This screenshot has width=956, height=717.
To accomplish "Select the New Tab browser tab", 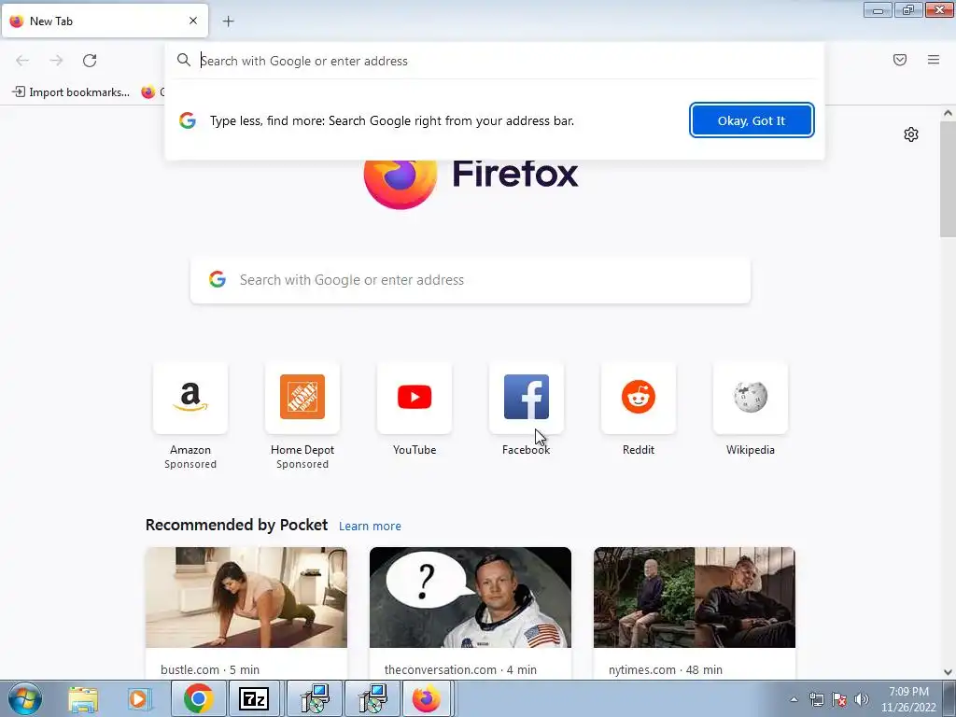I will [105, 21].
